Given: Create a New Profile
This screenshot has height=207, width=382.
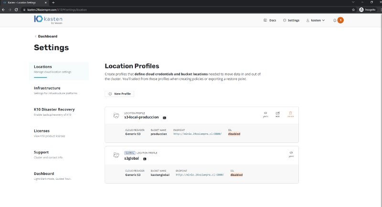Looking at the screenshot, I should pos(119,94).
